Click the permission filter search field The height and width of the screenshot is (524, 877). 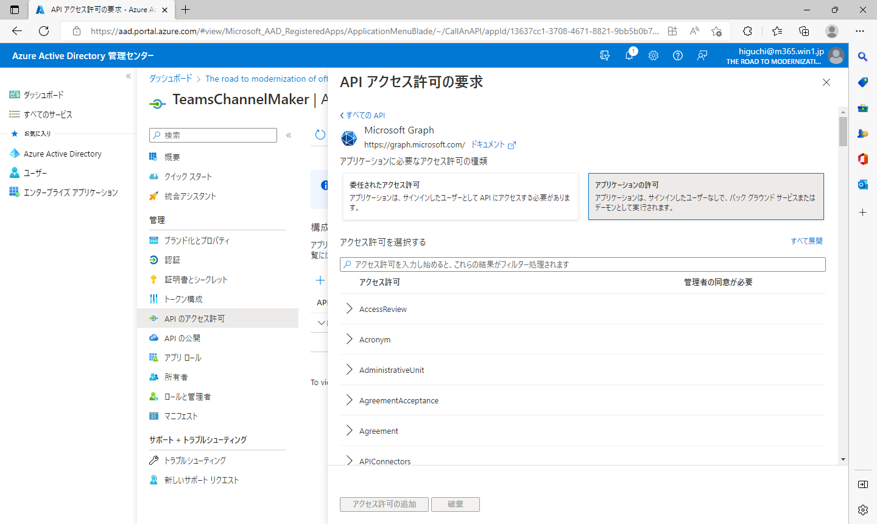coord(583,264)
